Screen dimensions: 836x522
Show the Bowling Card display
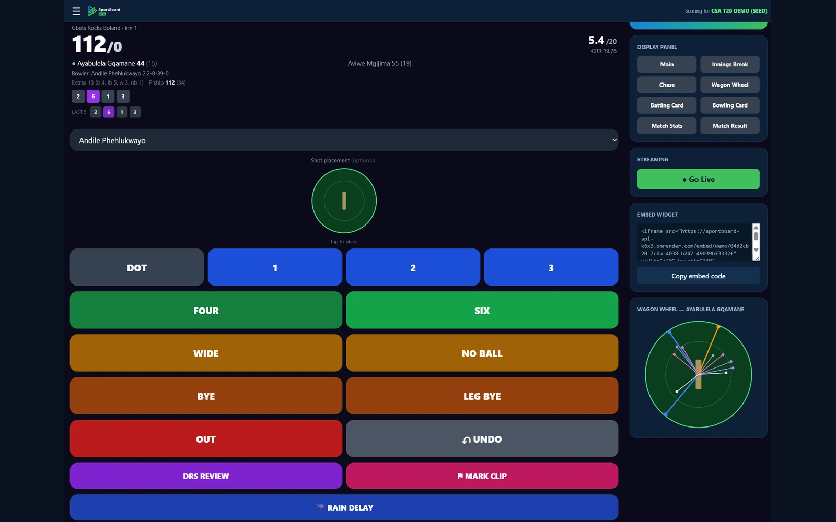coord(729,105)
